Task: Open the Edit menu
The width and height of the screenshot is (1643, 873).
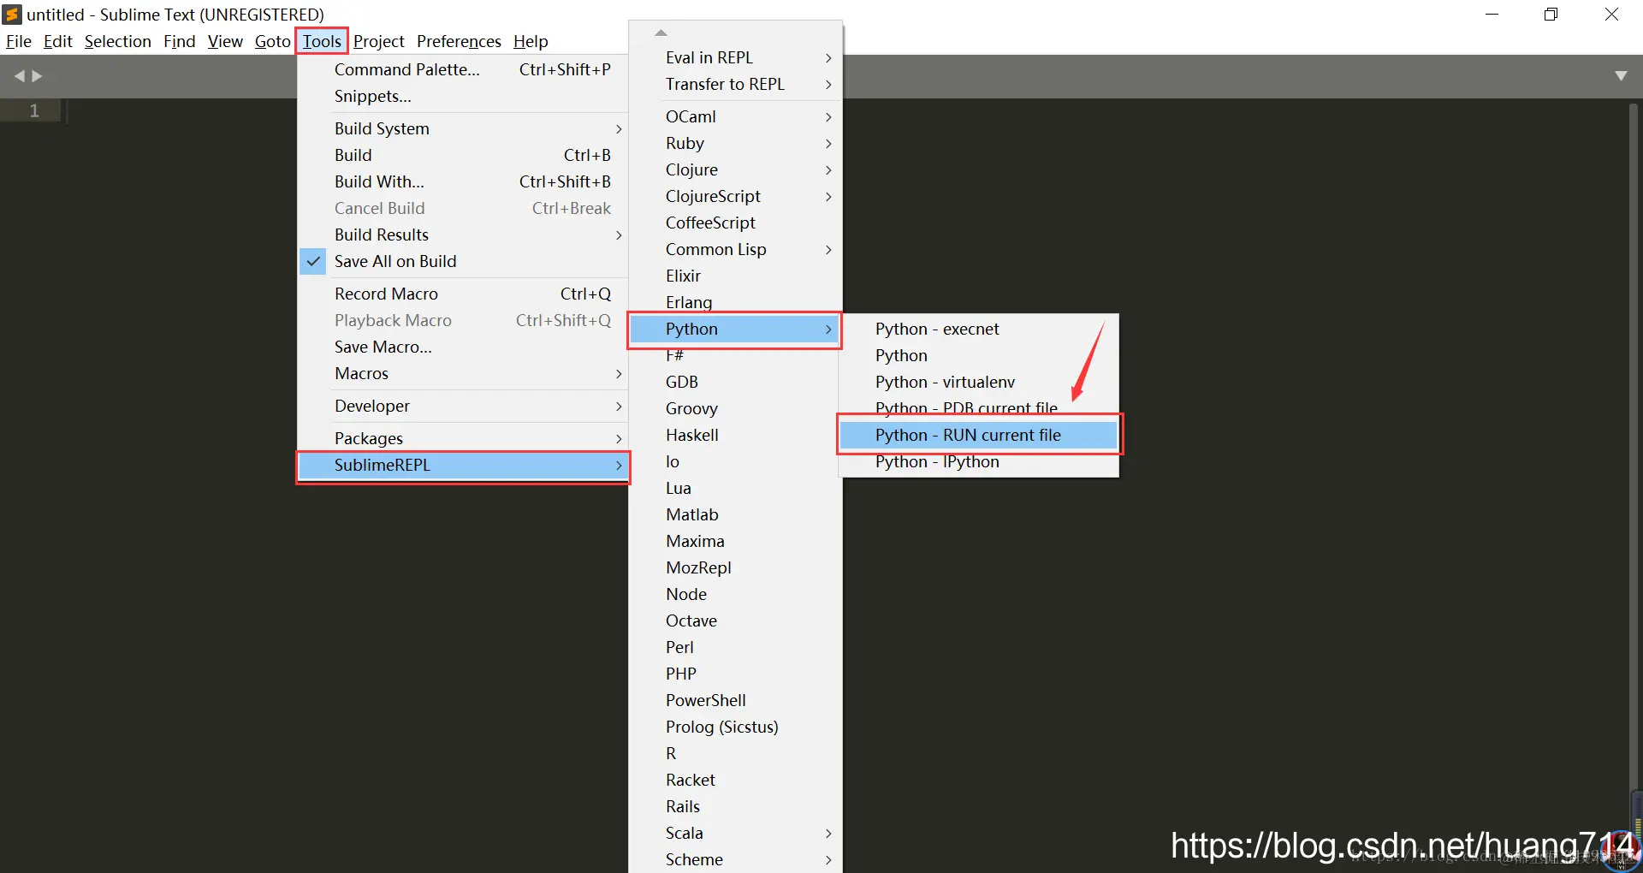Action: click(x=58, y=41)
